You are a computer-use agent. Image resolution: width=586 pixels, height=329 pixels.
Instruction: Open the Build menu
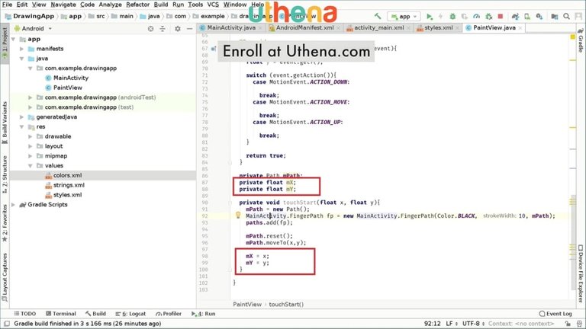(161, 5)
